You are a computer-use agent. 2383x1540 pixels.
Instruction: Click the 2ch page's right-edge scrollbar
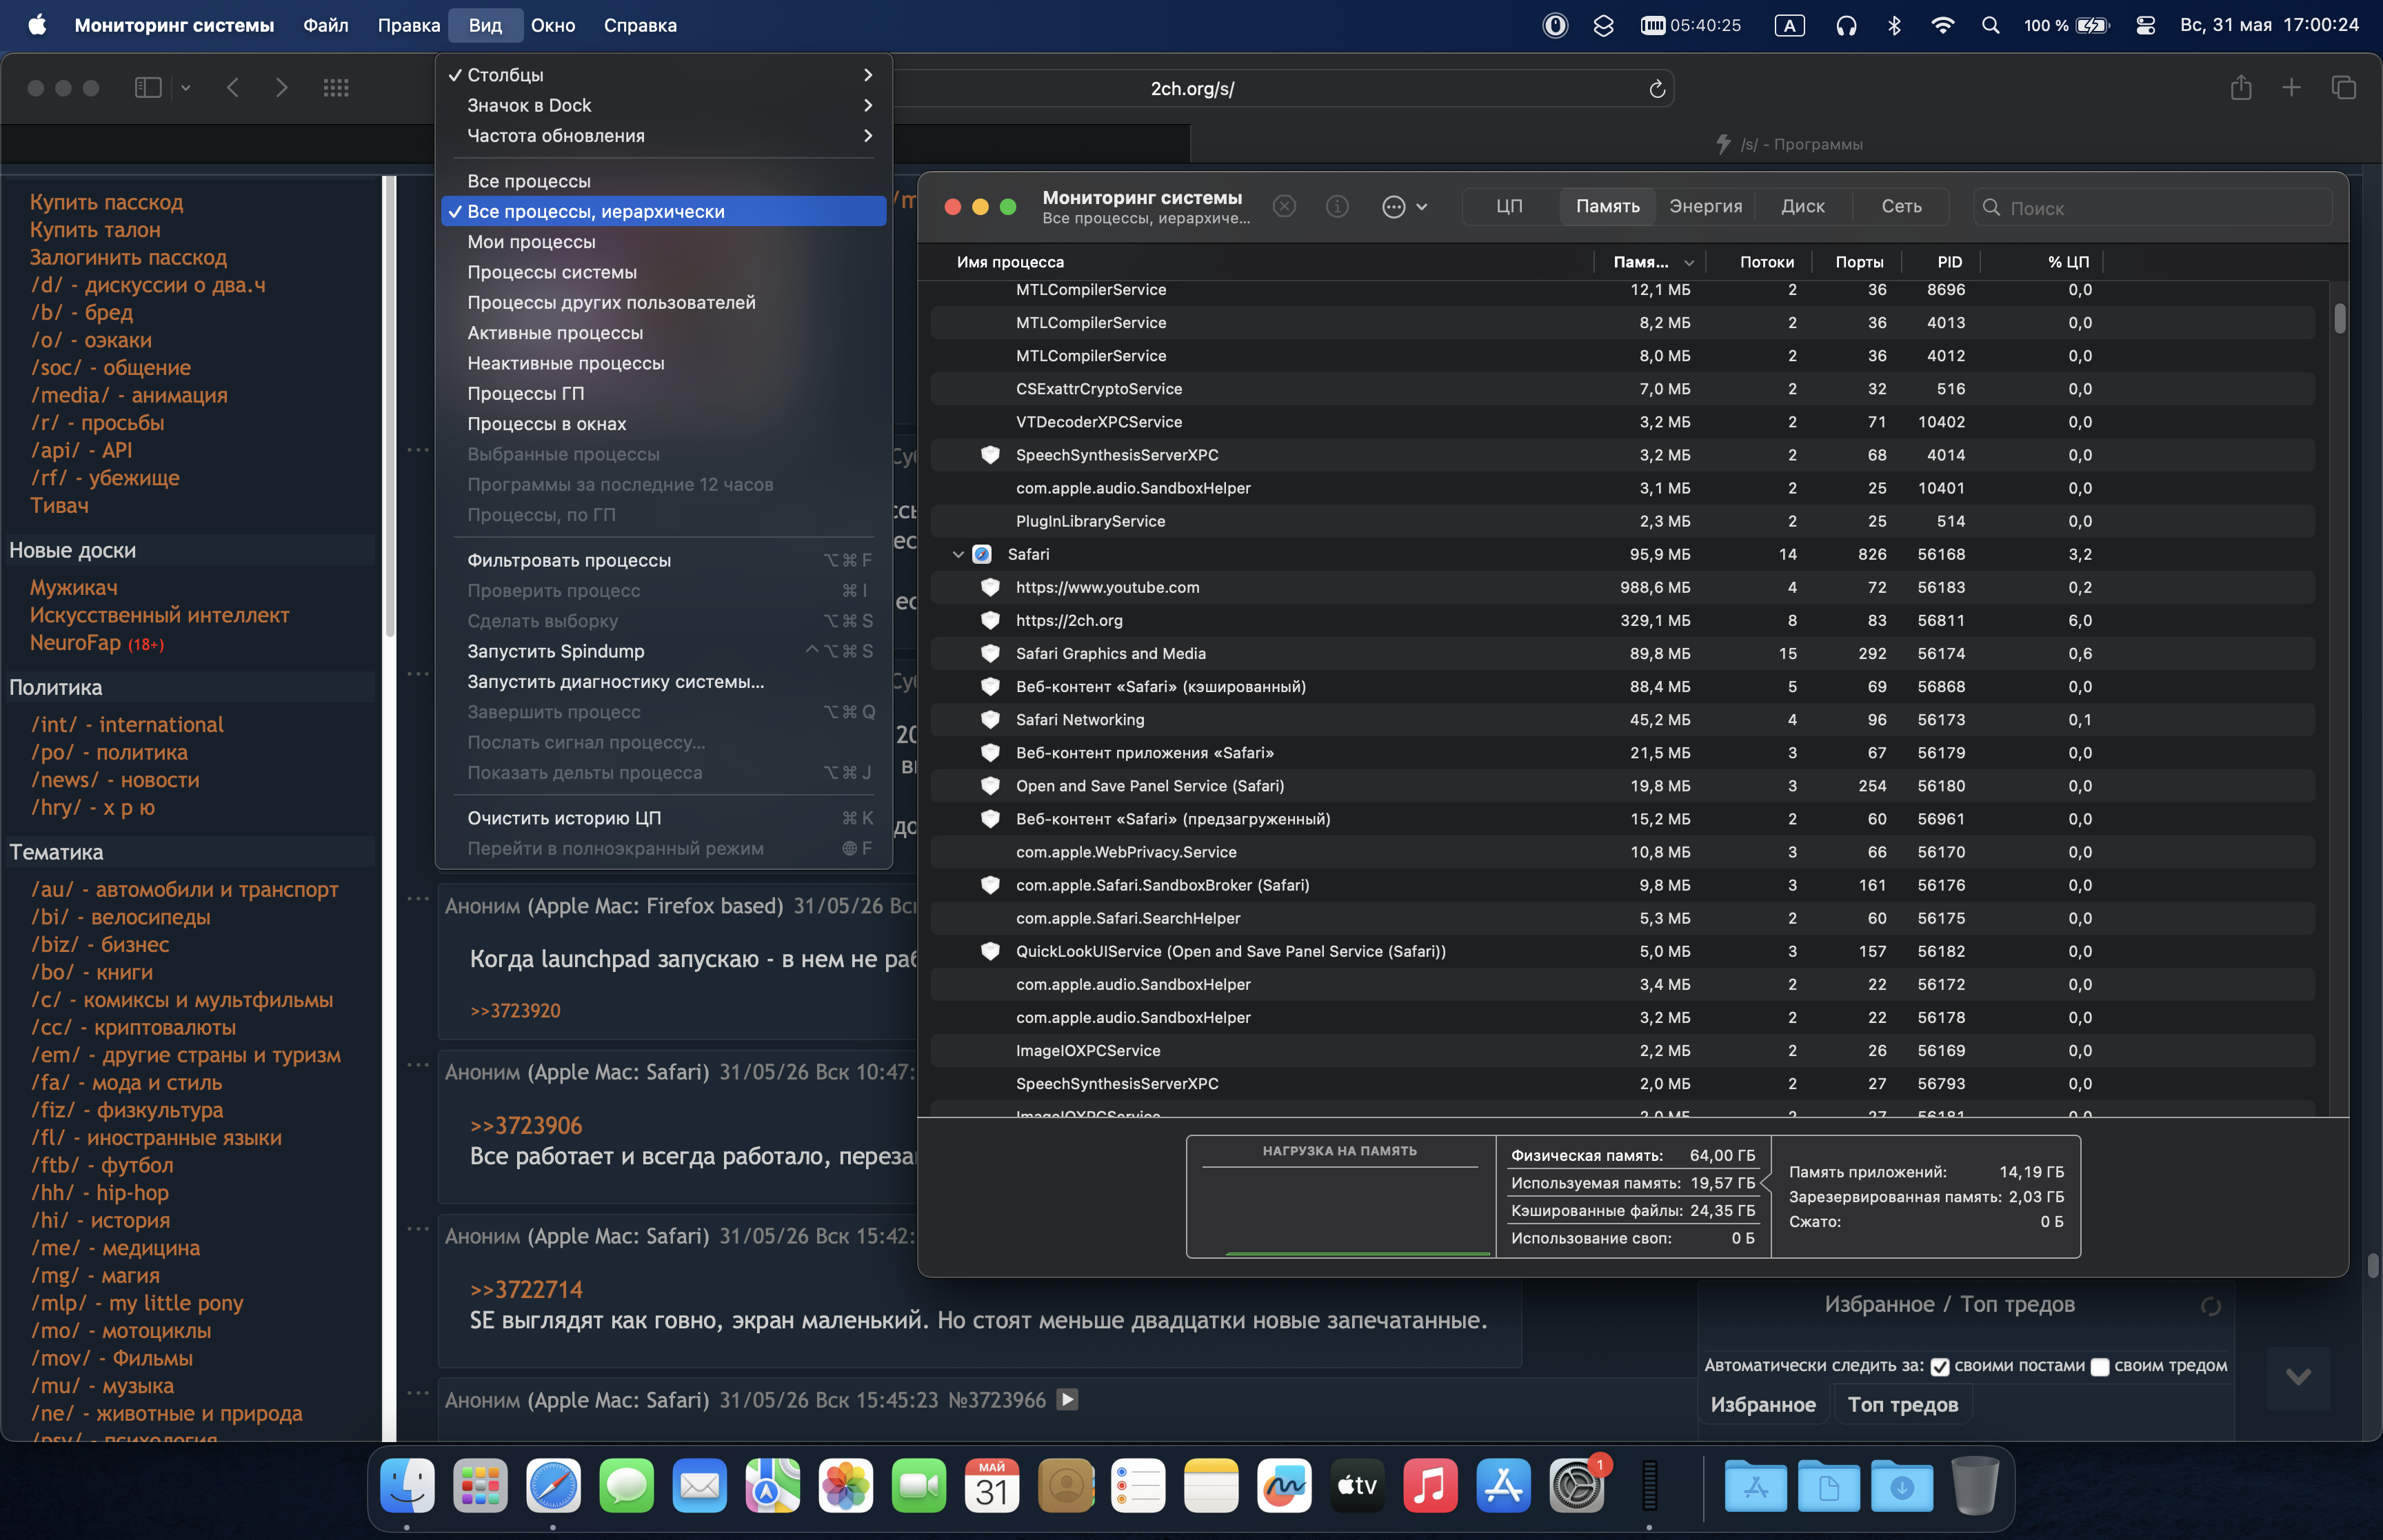pos(2372,1265)
